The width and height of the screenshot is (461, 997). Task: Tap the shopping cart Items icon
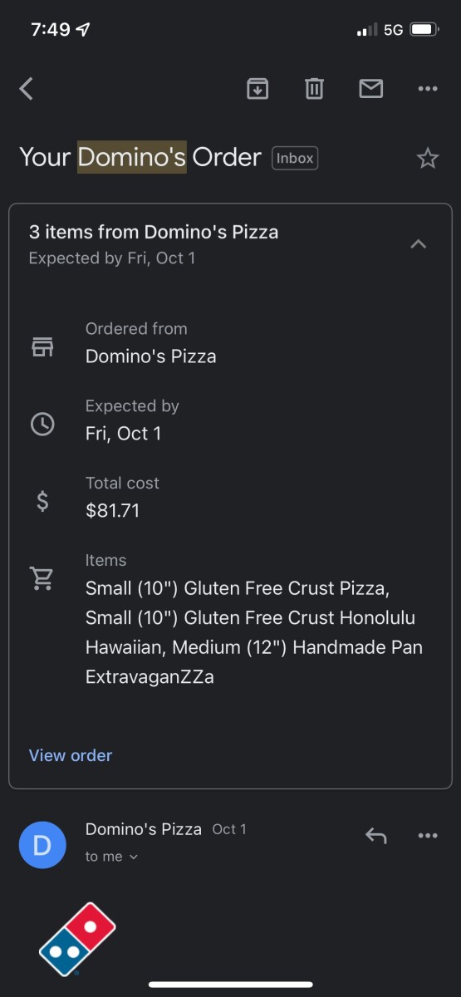point(42,578)
